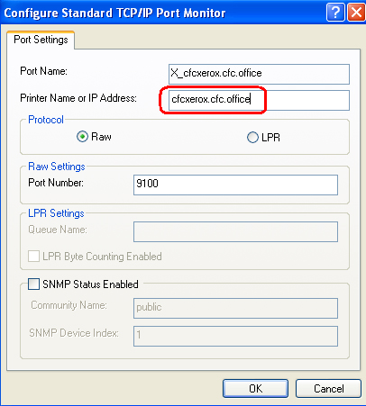Click into the Port Name field
Image resolution: width=366 pixels, height=406 pixels.
(x=259, y=74)
